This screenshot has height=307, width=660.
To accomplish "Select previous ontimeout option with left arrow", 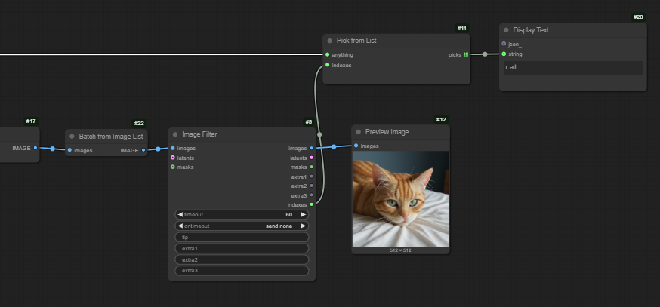I will [180, 226].
